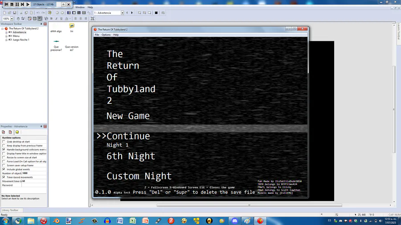This screenshot has width=401, height=225.
Task: Save the application via toolbar icon
Action: [15, 13]
